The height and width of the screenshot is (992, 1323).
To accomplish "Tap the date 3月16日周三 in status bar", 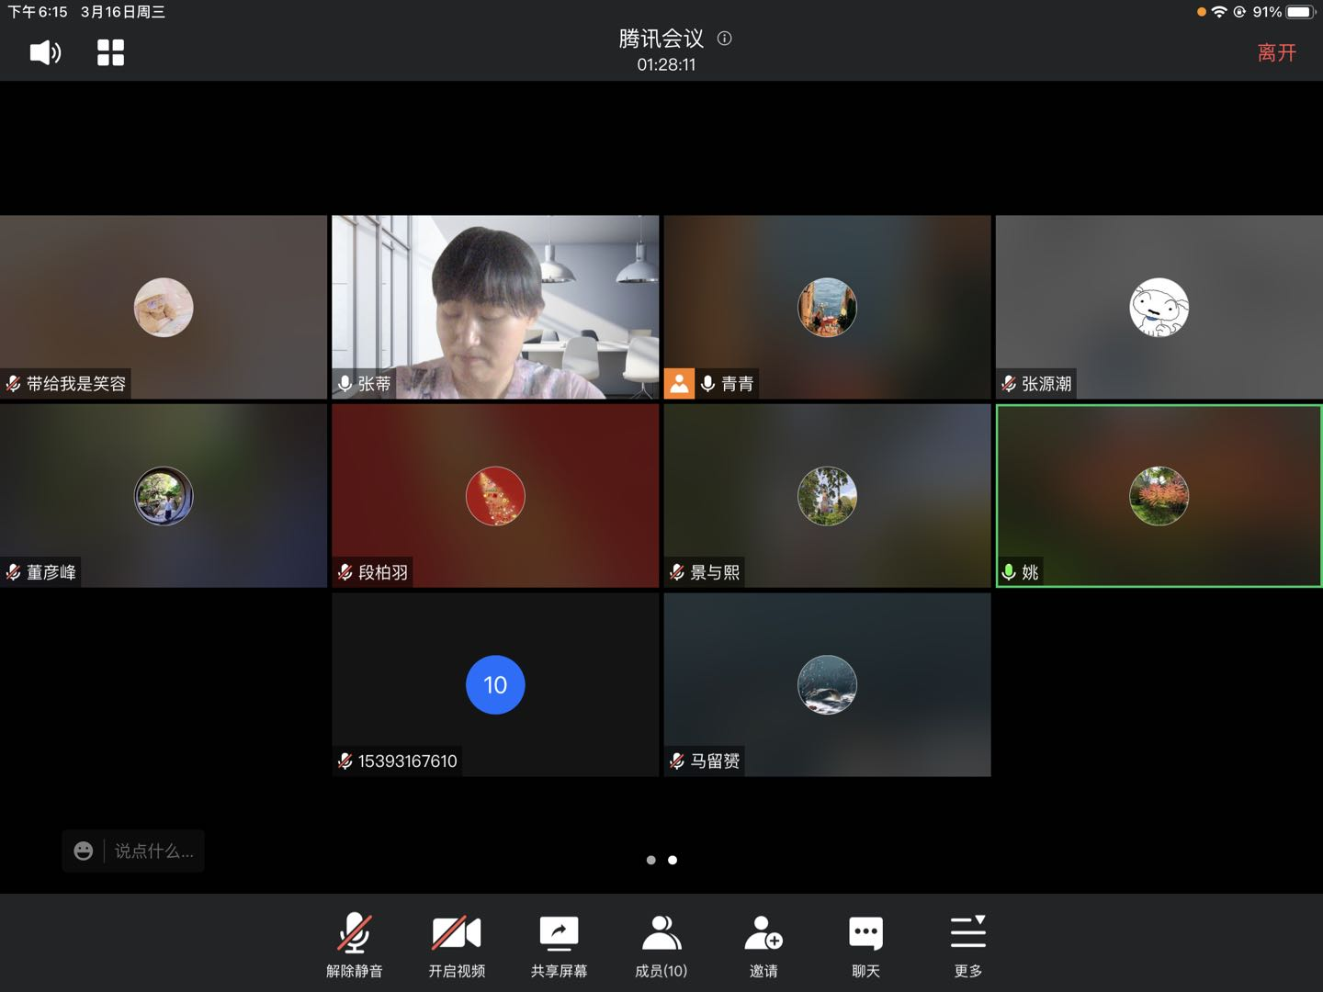I will click(x=122, y=12).
